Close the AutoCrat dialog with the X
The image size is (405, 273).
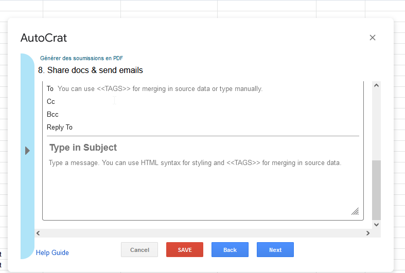373,38
